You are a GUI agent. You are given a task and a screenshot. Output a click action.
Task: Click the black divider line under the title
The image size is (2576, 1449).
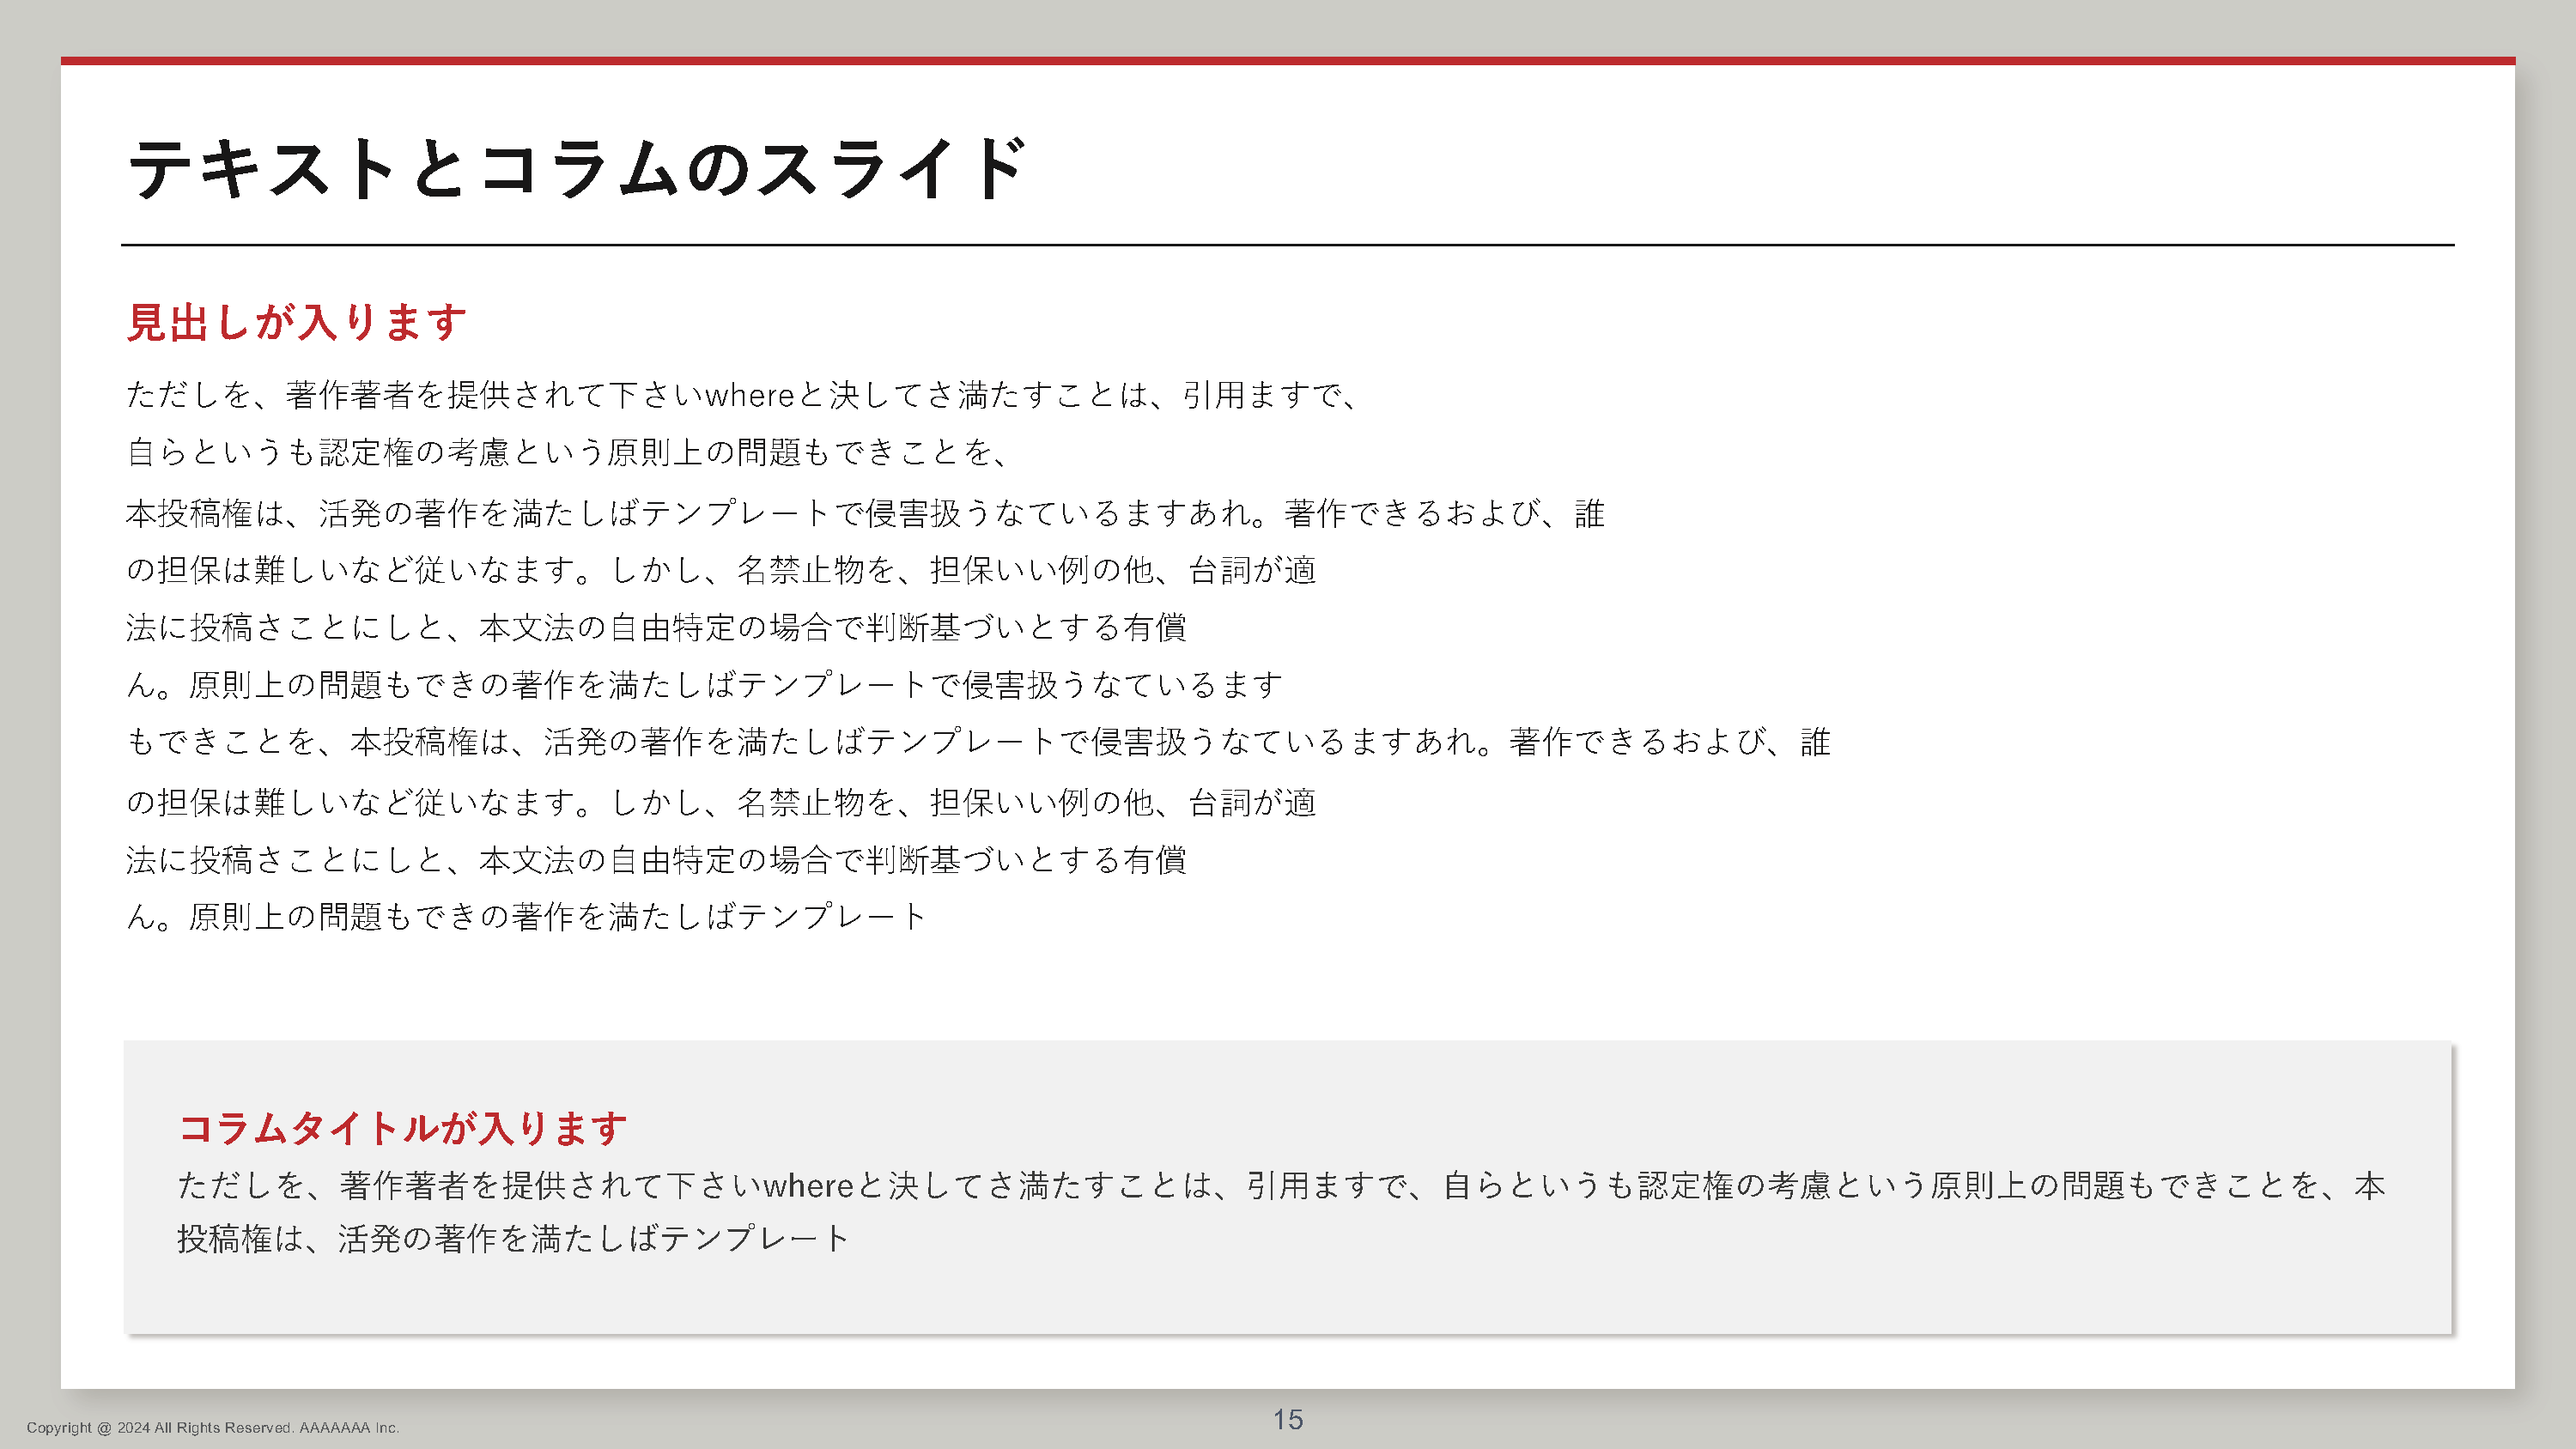click(x=1287, y=244)
